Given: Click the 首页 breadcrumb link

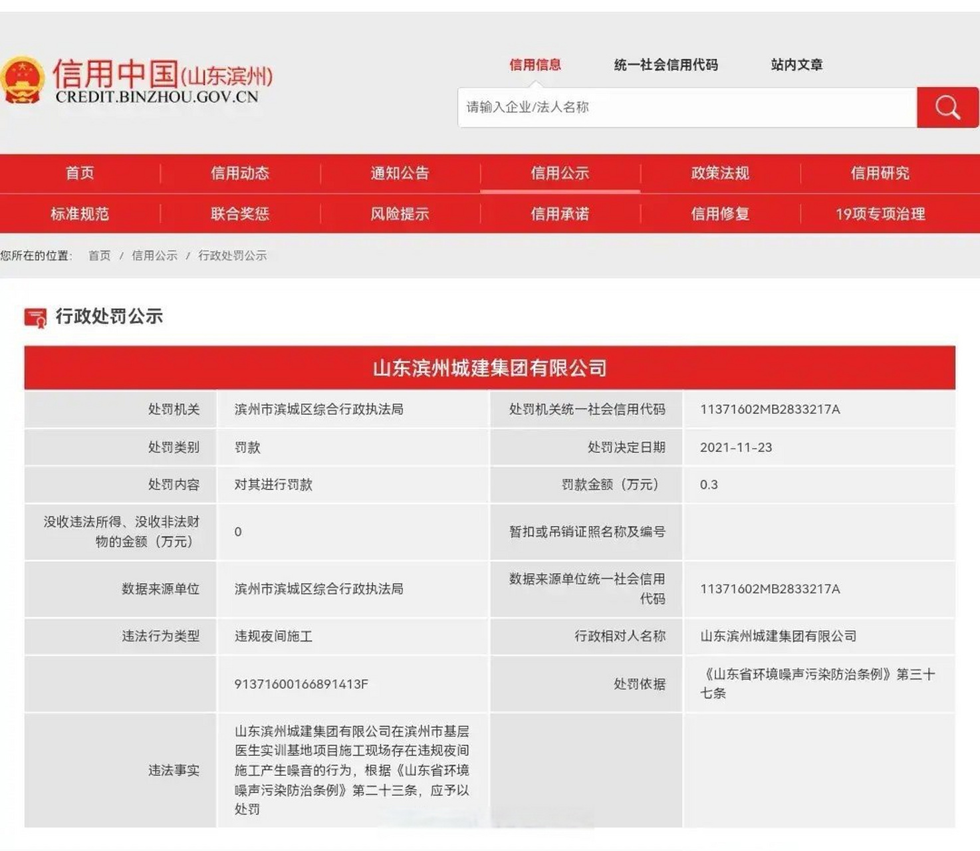Looking at the screenshot, I should [100, 255].
